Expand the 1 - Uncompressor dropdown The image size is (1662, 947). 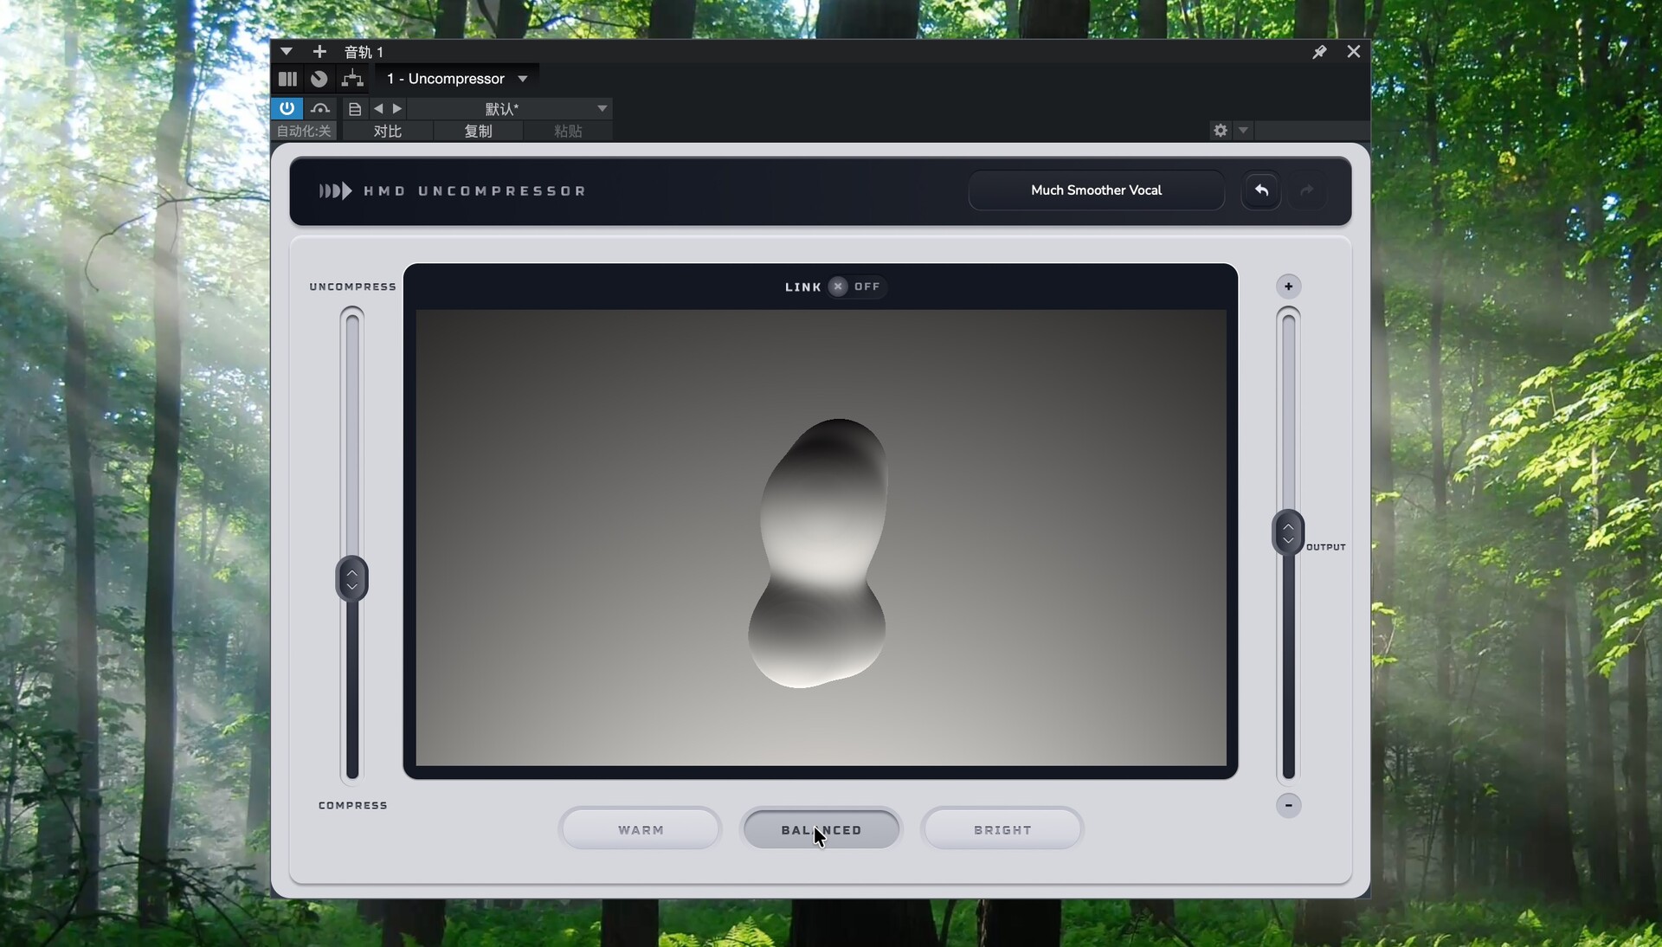pyautogui.click(x=523, y=79)
